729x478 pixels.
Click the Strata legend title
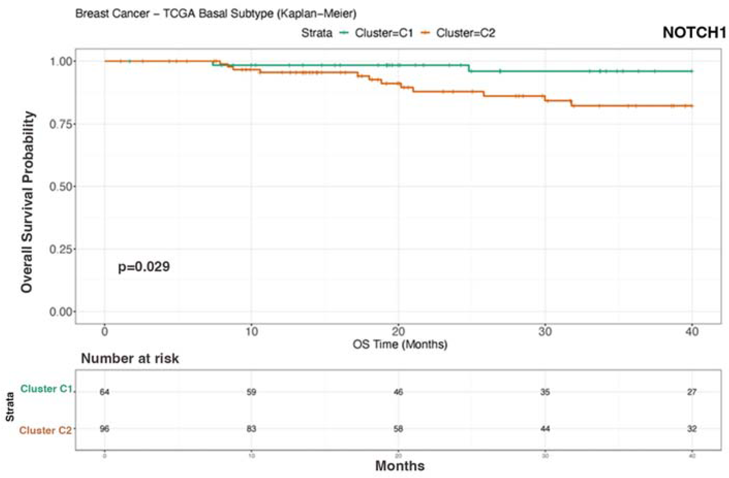317,33
